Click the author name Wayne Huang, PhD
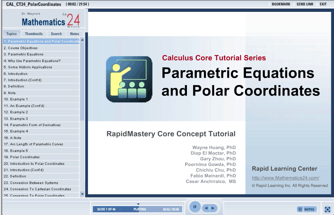The width and height of the screenshot is (334, 215). click(214, 147)
